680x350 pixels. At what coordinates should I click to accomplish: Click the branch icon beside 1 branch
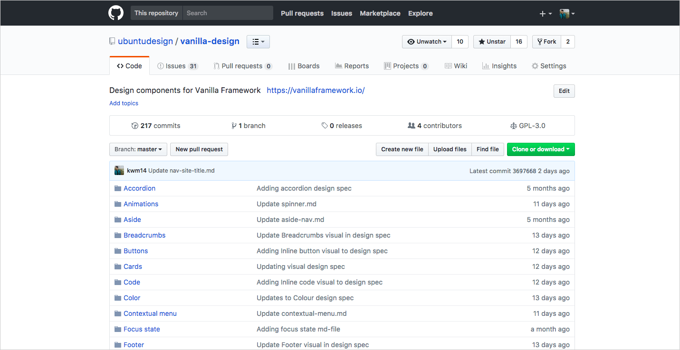234,126
